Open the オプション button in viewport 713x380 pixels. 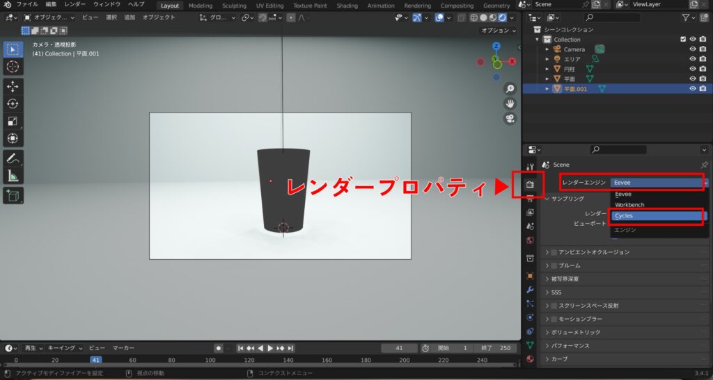[x=498, y=31]
